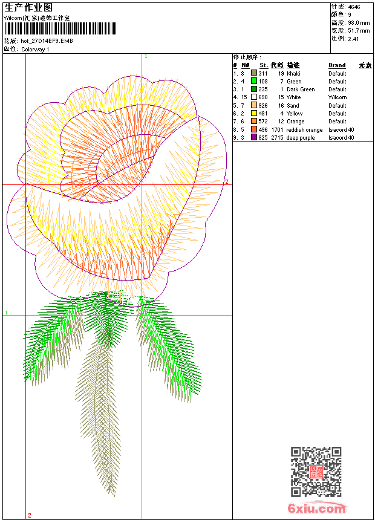Select the height value '98.0 mm'
375x520 pixels.
click(x=359, y=22)
